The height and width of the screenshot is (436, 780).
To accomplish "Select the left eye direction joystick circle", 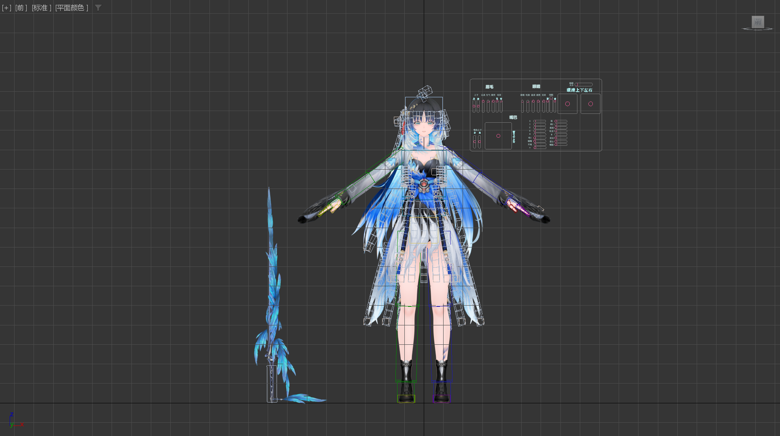I will point(567,104).
